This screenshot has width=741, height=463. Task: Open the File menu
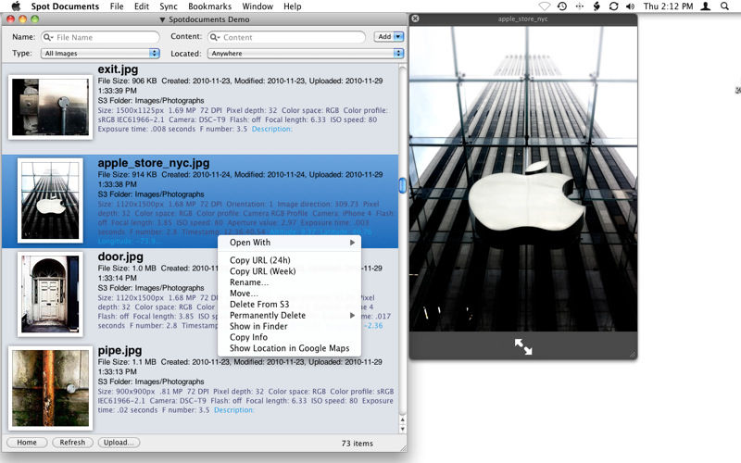pos(117,6)
